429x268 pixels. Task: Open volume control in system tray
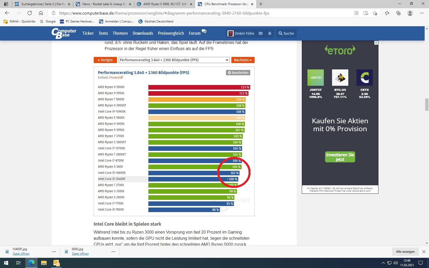pos(396,263)
